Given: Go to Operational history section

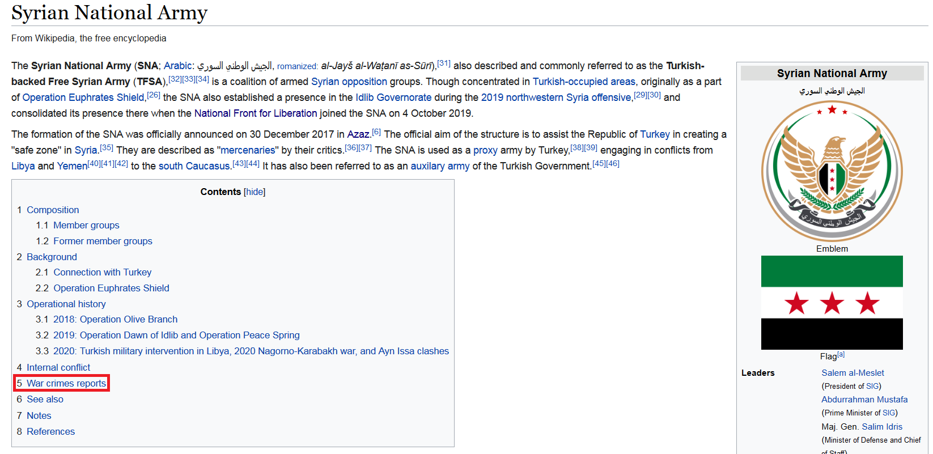Looking at the screenshot, I should [x=66, y=304].
